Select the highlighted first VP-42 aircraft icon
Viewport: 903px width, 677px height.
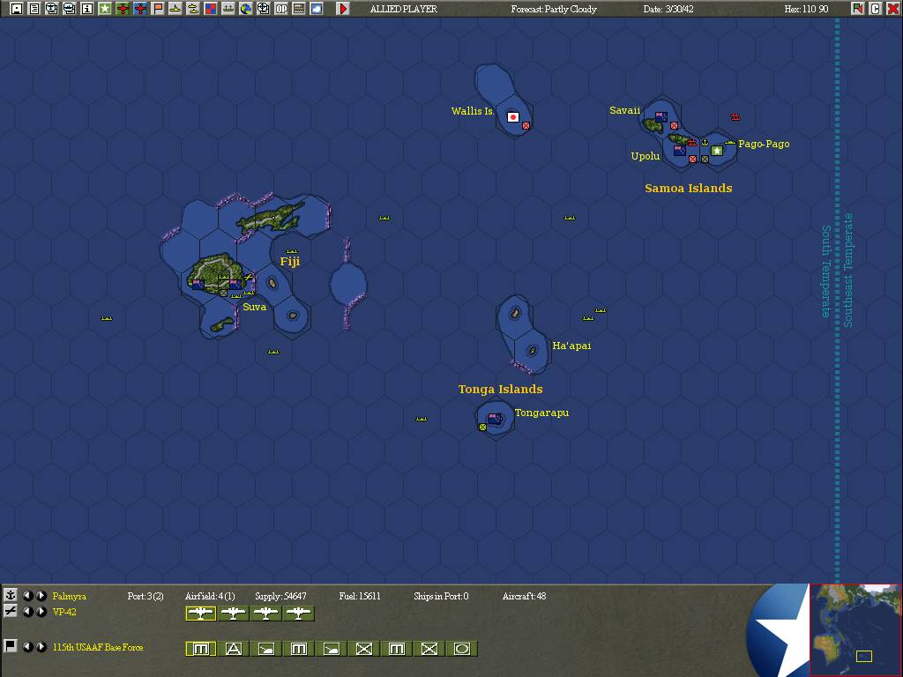(200, 614)
